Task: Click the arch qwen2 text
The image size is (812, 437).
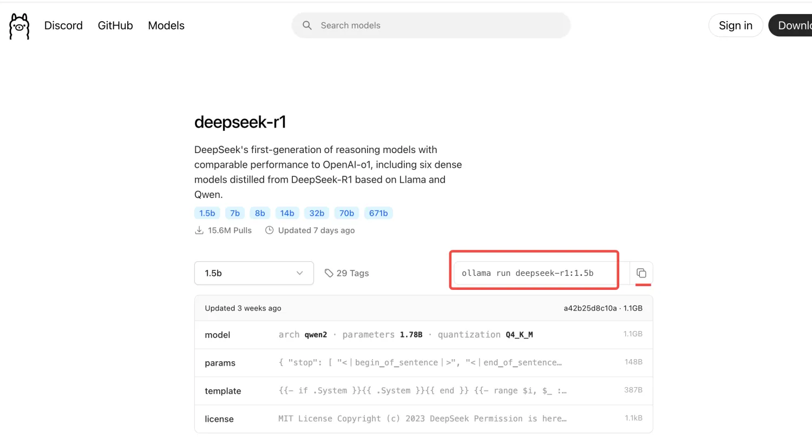Action: click(303, 334)
